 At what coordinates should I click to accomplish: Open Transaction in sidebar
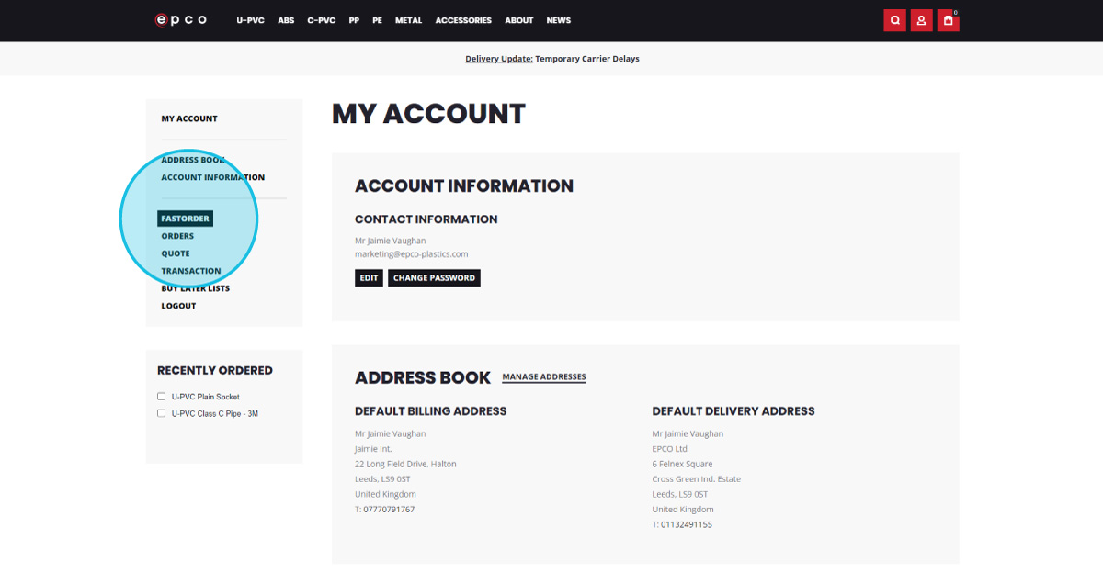(191, 271)
